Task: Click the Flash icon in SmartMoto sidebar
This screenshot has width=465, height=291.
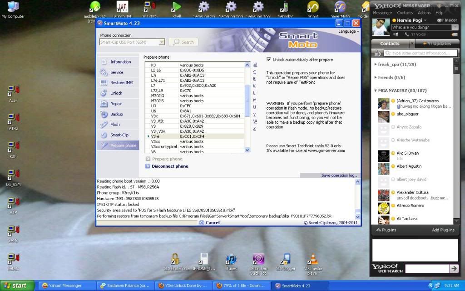Action: 104,125
